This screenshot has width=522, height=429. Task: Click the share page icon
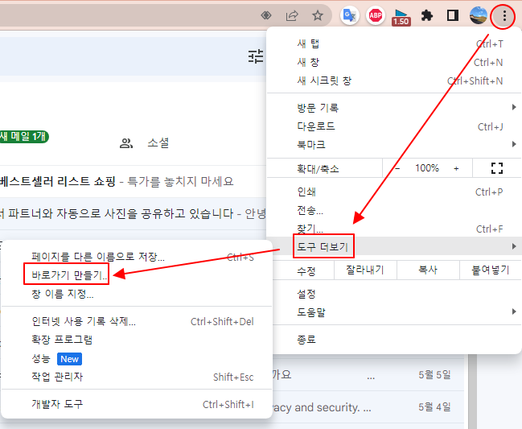pyautogui.click(x=292, y=15)
